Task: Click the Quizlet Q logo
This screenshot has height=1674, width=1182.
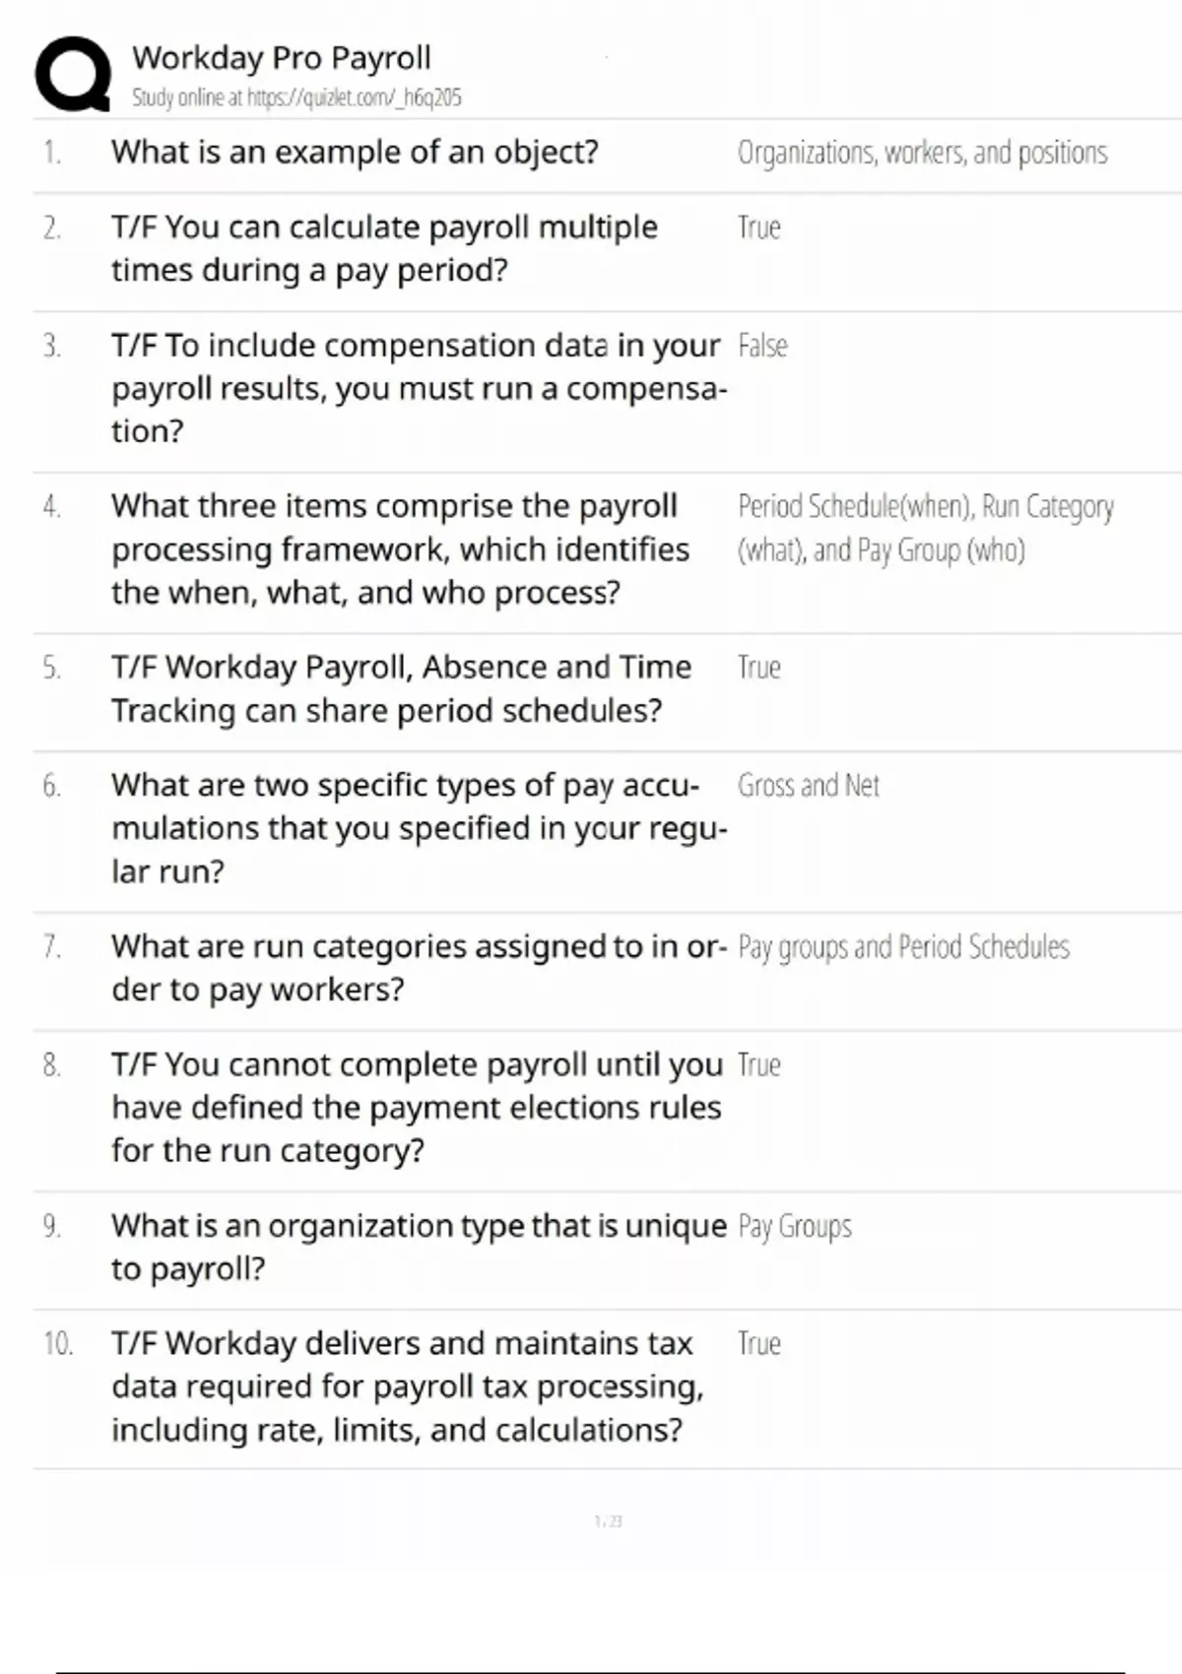Action: pyautogui.click(x=73, y=74)
